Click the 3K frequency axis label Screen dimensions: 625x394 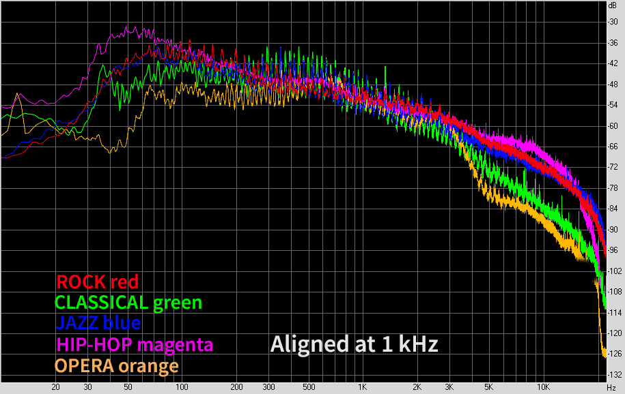(449, 387)
